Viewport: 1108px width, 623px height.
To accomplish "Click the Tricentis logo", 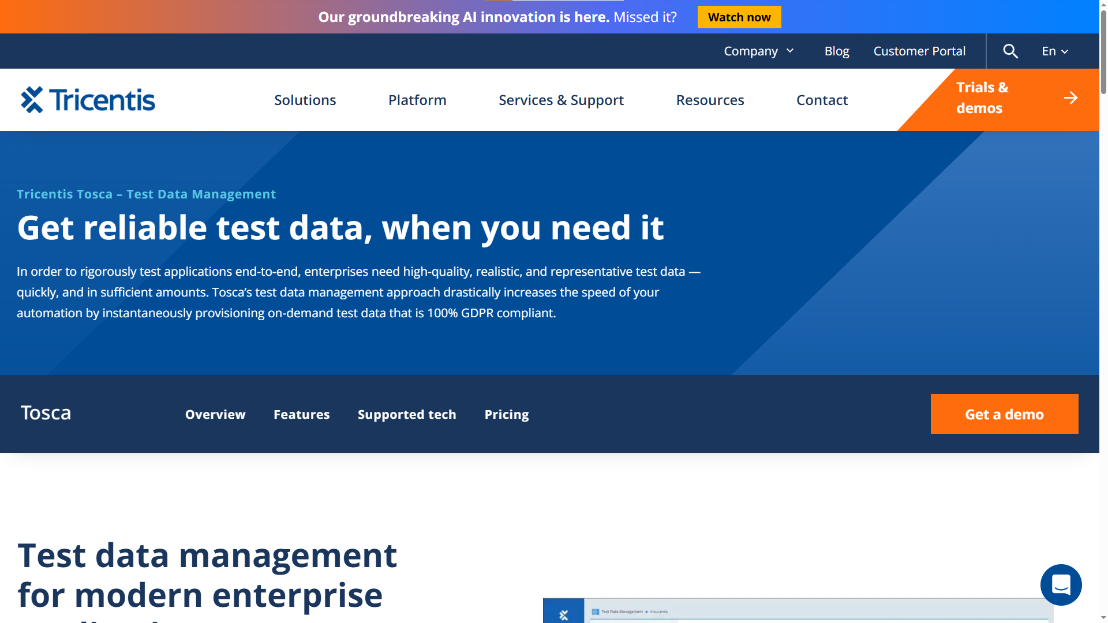I will coord(88,100).
